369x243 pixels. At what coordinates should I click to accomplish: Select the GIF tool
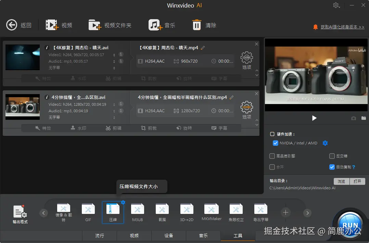88,213
